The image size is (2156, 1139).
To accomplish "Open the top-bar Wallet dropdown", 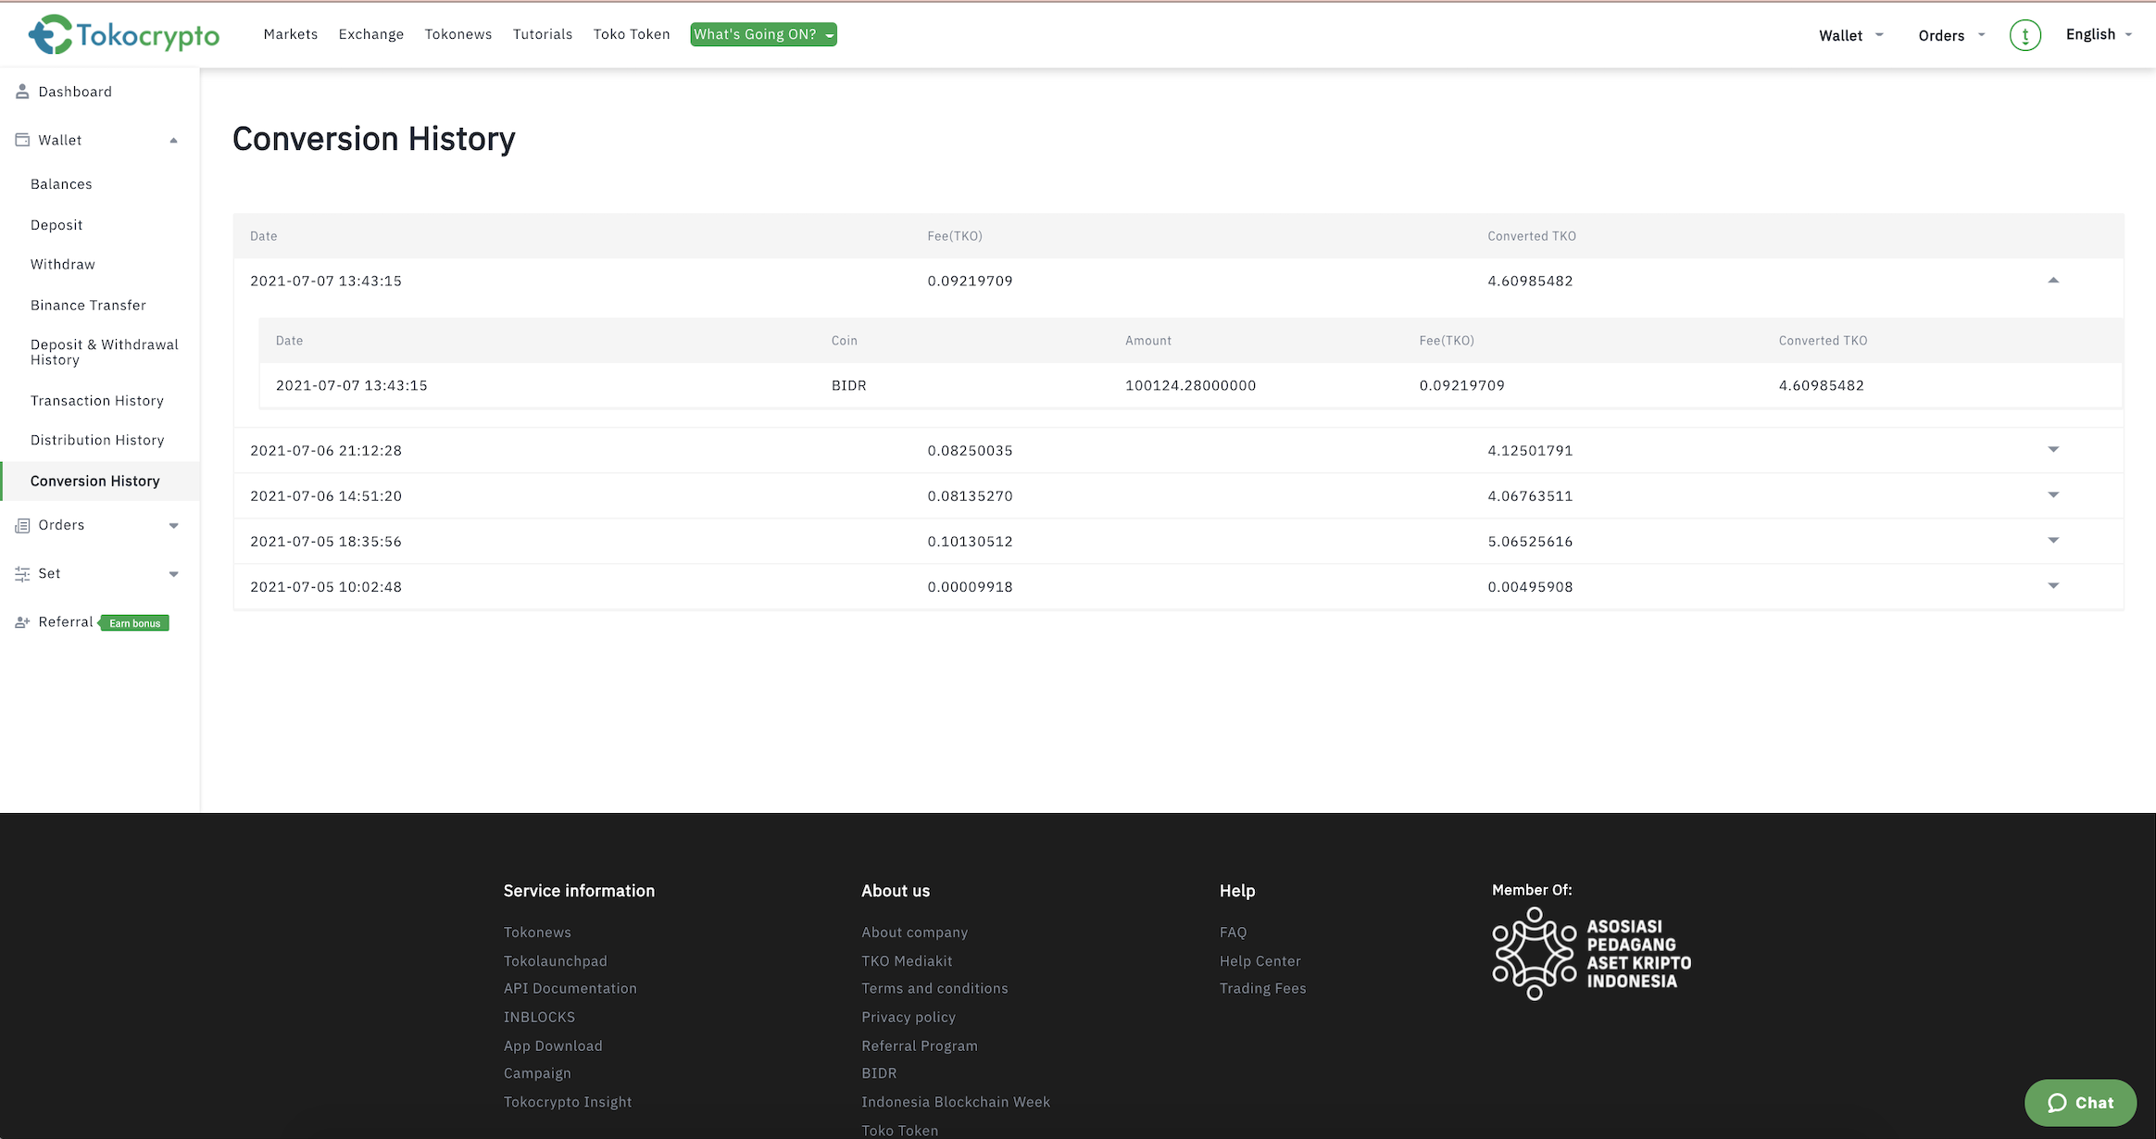I will [x=1850, y=35].
